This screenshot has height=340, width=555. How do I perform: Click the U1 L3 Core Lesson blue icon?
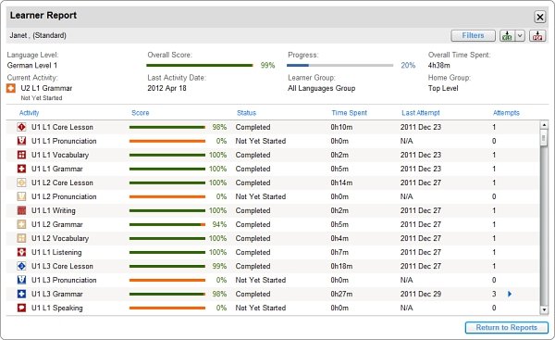(x=21, y=266)
